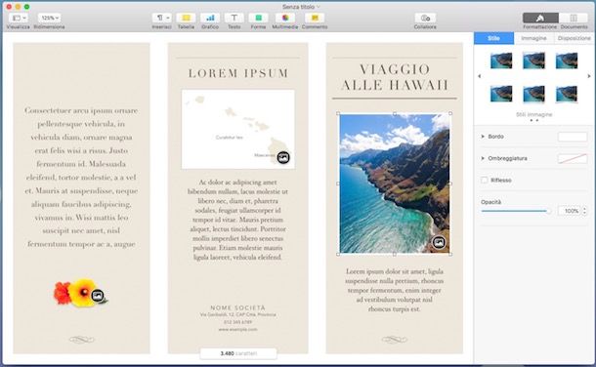Expand the Ombreggiatura section
The height and width of the screenshot is (367, 596).
(483, 158)
